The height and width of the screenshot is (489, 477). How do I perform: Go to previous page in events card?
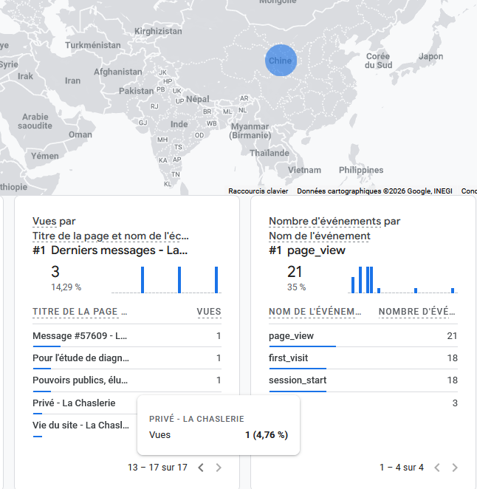(437, 468)
